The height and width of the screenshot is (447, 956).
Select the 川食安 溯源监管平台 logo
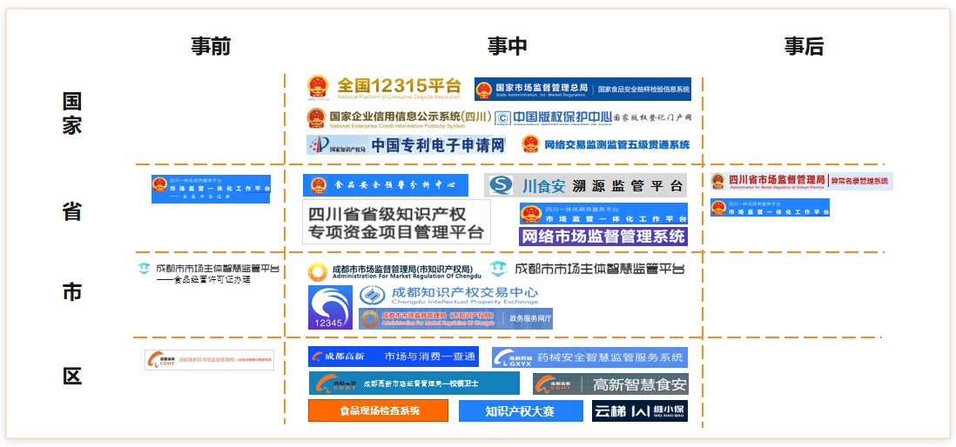pos(585,185)
